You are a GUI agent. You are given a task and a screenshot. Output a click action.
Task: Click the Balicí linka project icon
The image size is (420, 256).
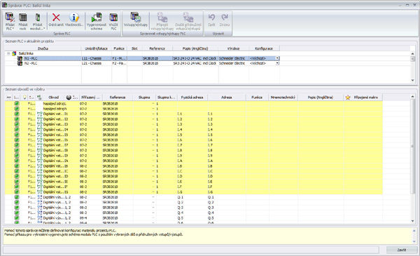14,53
